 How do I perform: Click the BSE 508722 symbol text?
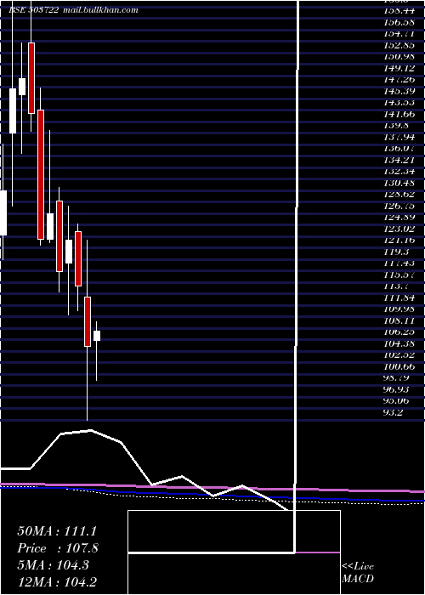pyautogui.click(x=34, y=10)
